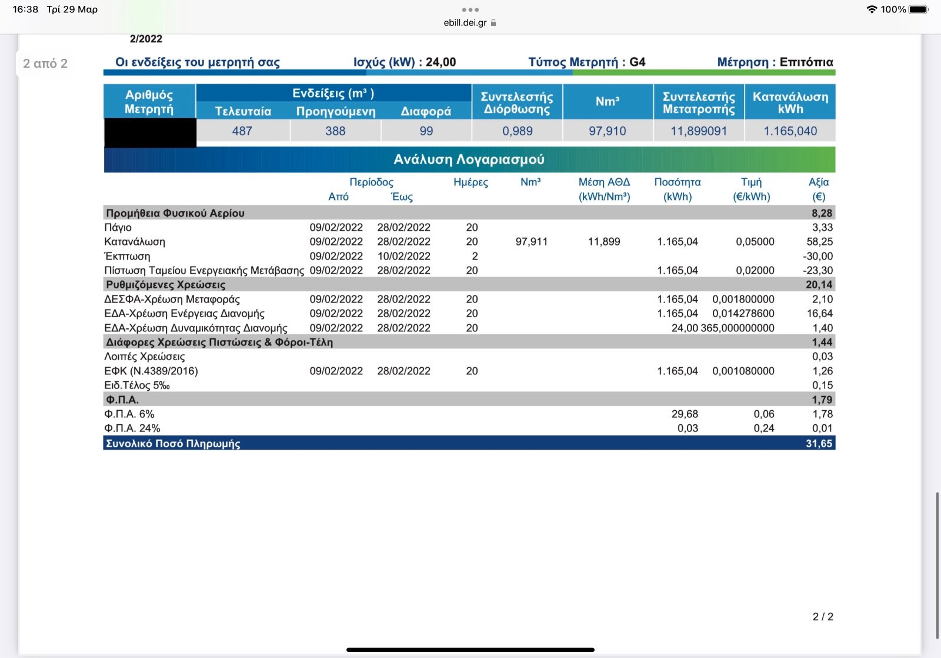Tap the three-dot multitasking icon
Screen dimensions: 941x658
click(470, 9)
